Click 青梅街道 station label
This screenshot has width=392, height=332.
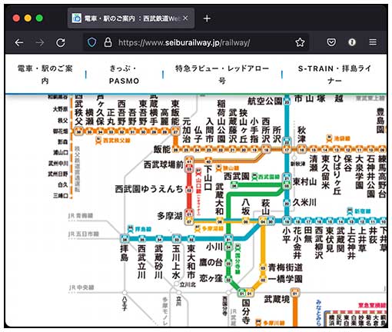tap(285, 267)
